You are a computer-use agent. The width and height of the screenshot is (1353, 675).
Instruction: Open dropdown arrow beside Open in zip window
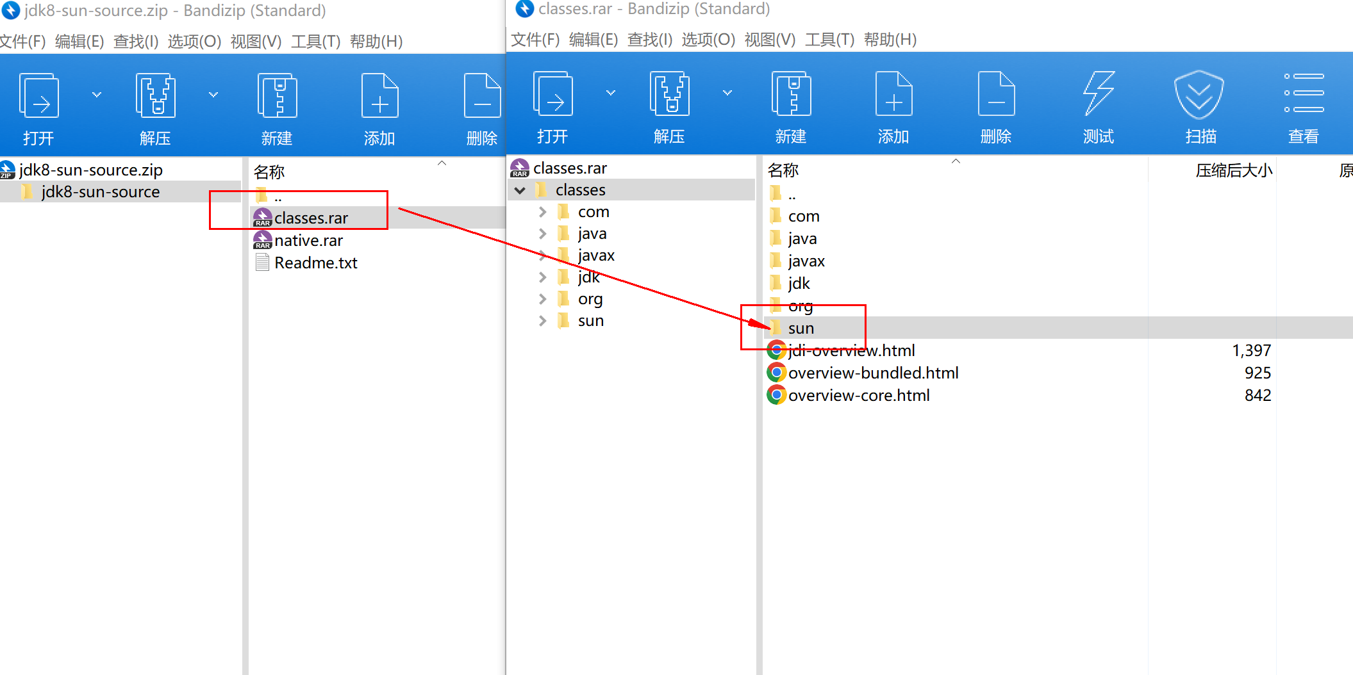(97, 95)
